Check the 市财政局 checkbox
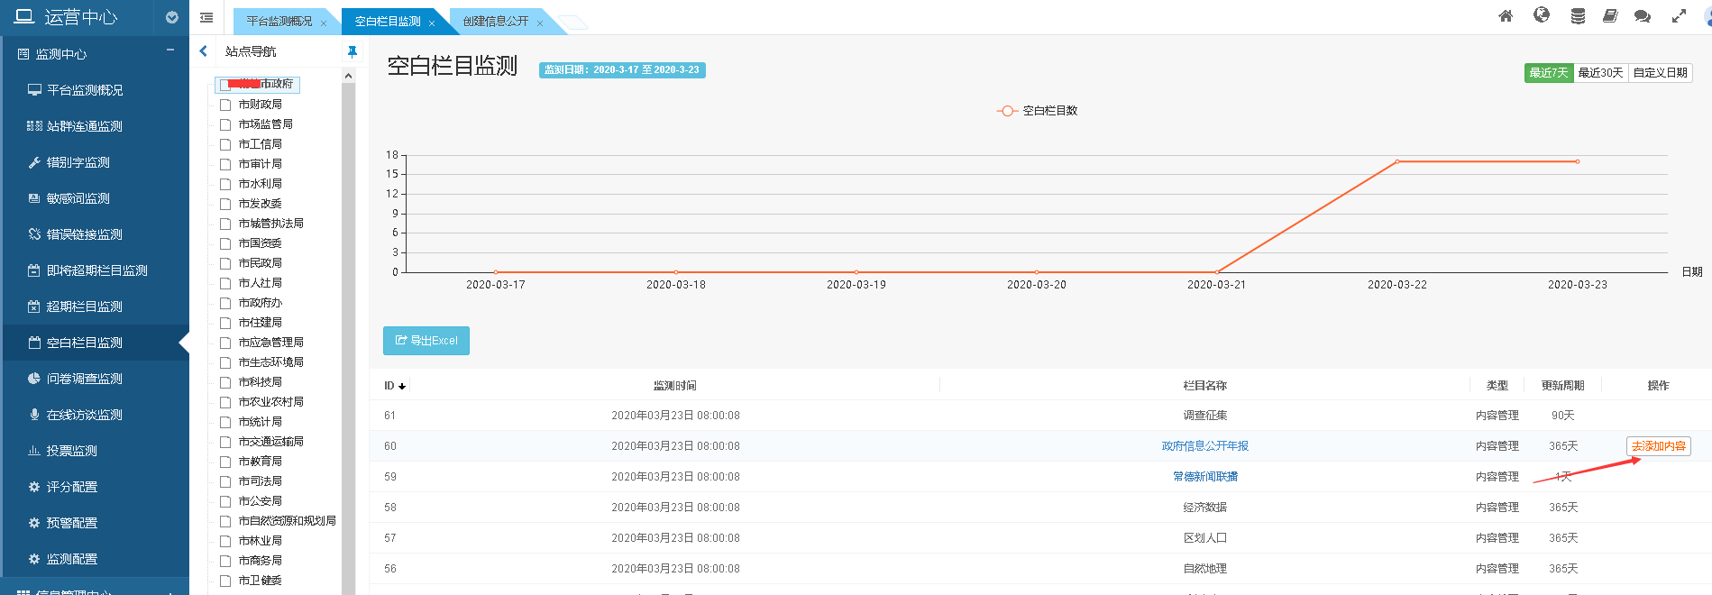The width and height of the screenshot is (1712, 595). (225, 105)
